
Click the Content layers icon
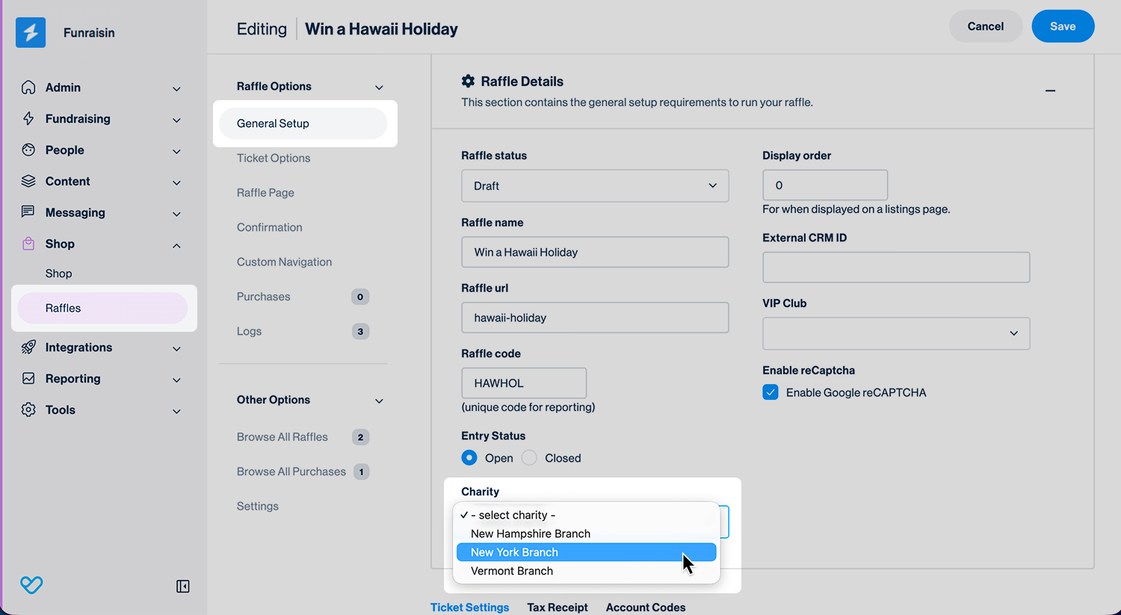[x=28, y=182]
